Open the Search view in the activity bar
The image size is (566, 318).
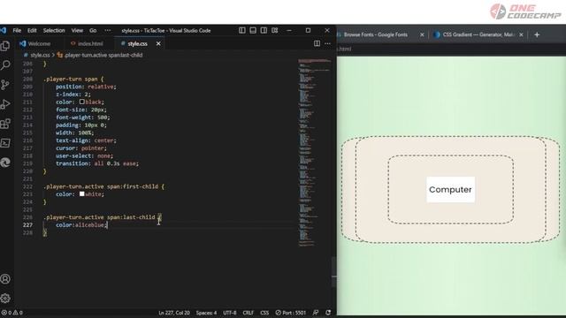pyautogui.click(x=5, y=65)
